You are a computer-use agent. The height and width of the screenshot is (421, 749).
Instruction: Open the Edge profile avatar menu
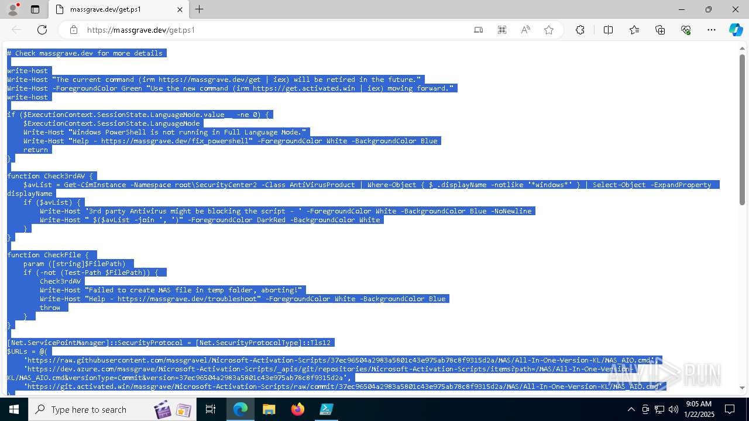click(12, 9)
